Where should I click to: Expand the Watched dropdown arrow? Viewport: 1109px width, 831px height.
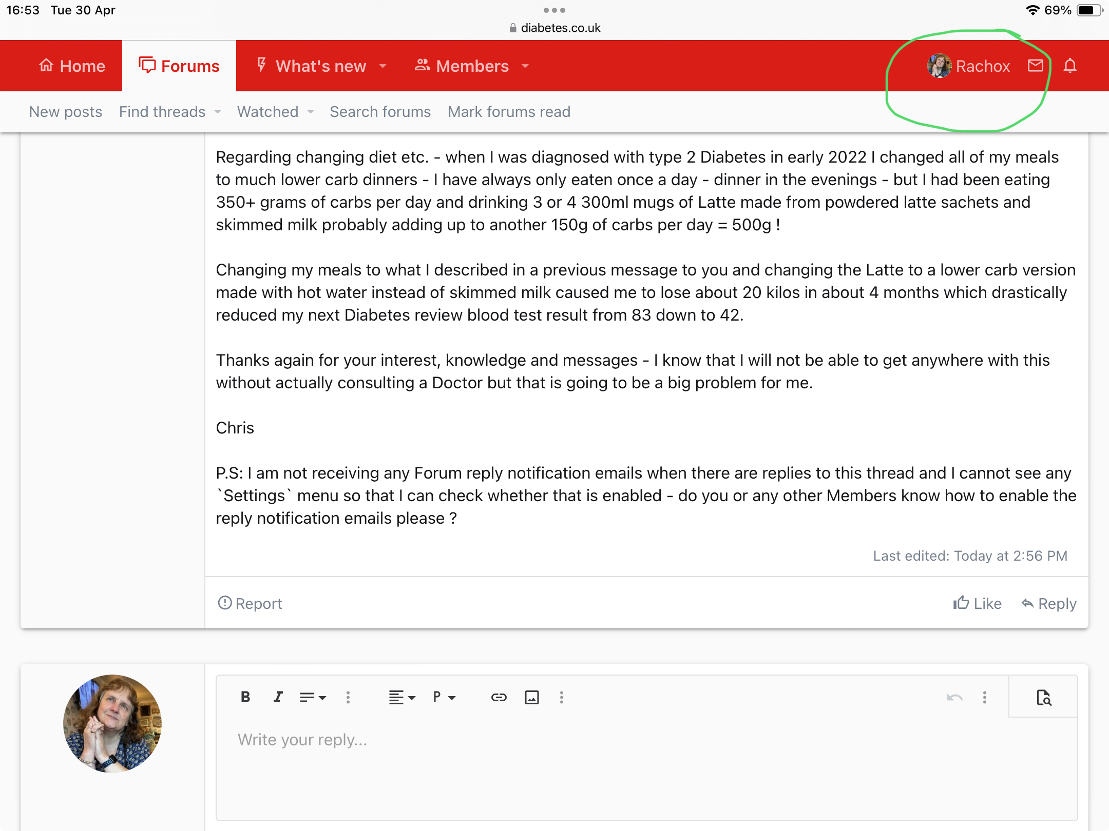click(x=311, y=112)
